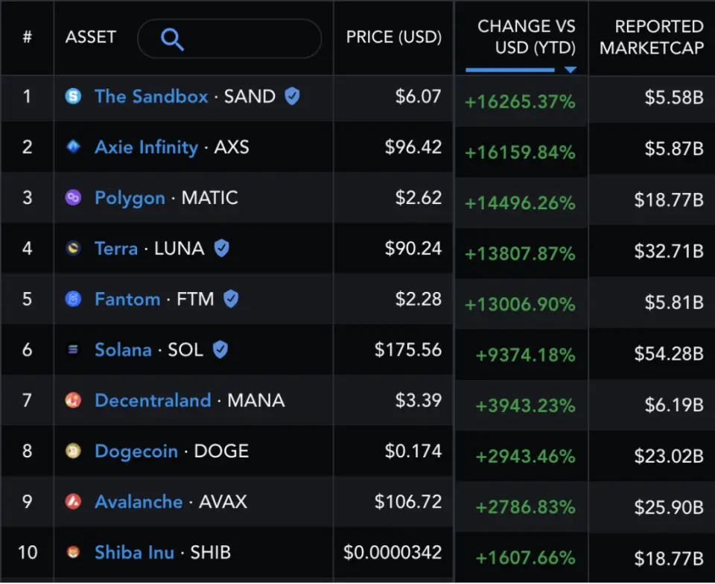Click the magnifying glass search icon
715x584 pixels.
(172, 39)
